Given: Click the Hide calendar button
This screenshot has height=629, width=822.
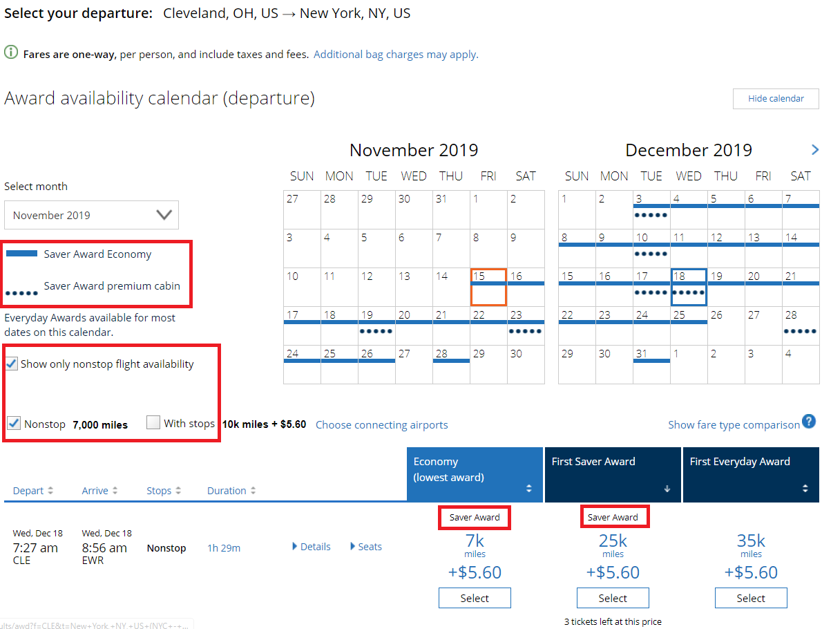Looking at the screenshot, I should coord(776,99).
